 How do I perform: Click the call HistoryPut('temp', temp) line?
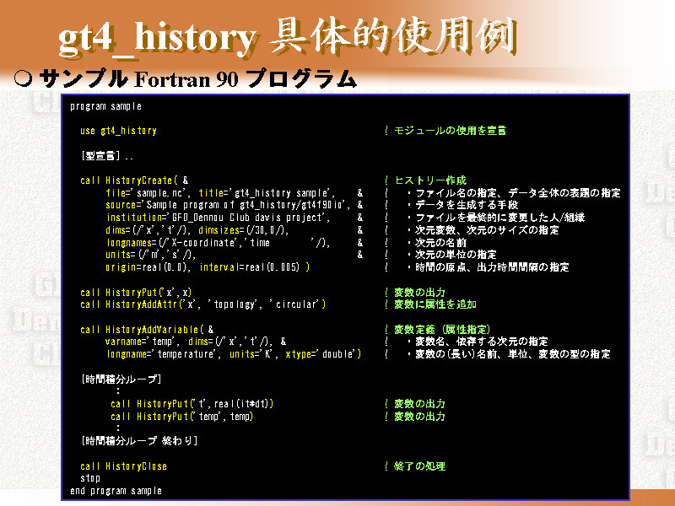[181, 417]
